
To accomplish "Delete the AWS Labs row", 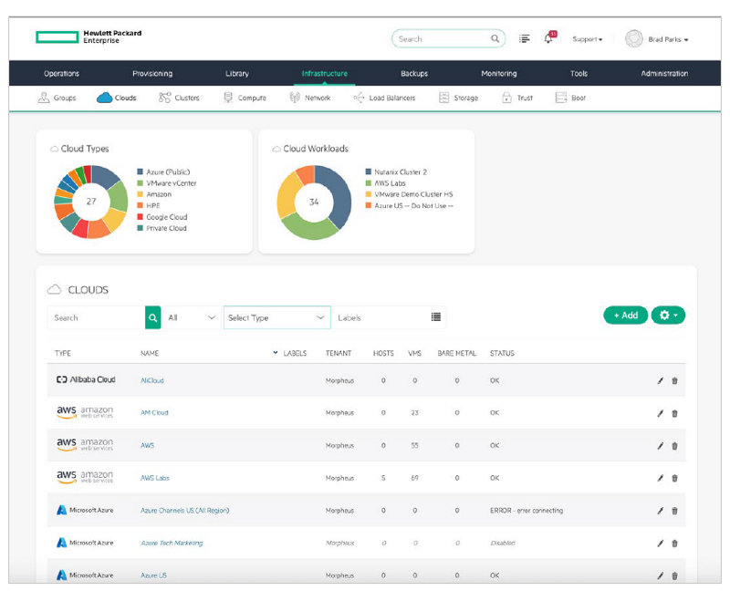I will point(674,478).
